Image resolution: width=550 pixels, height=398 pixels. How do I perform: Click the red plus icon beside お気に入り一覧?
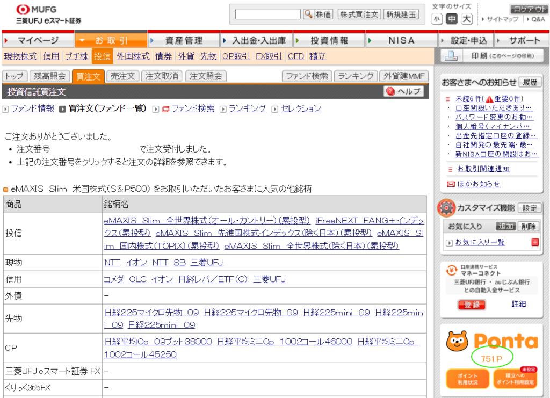[x=535, y=242]
